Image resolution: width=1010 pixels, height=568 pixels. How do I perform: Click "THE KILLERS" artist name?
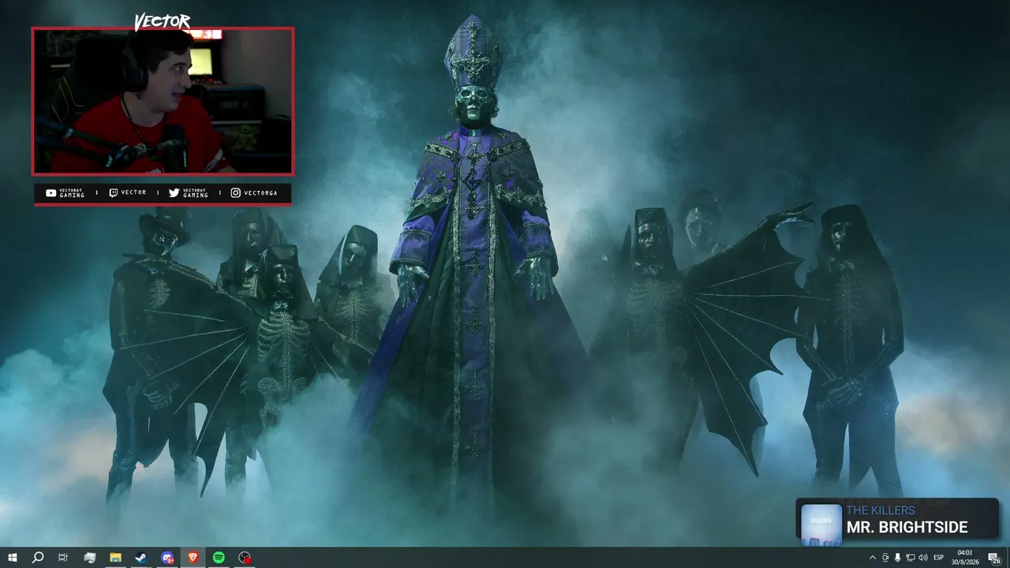(881, 510)
